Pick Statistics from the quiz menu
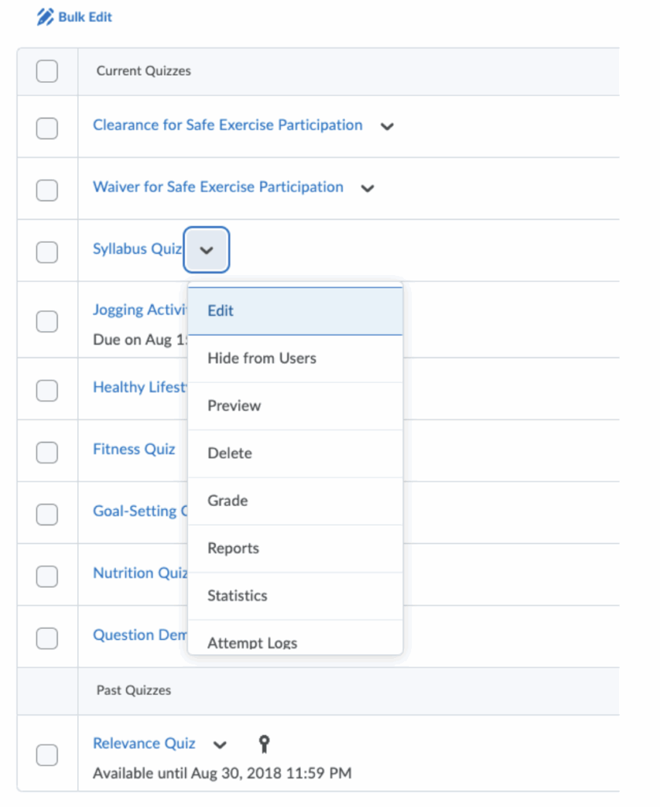Image resolution: width=660 pixels, height=807 pixels. click(x=237, y=596)
